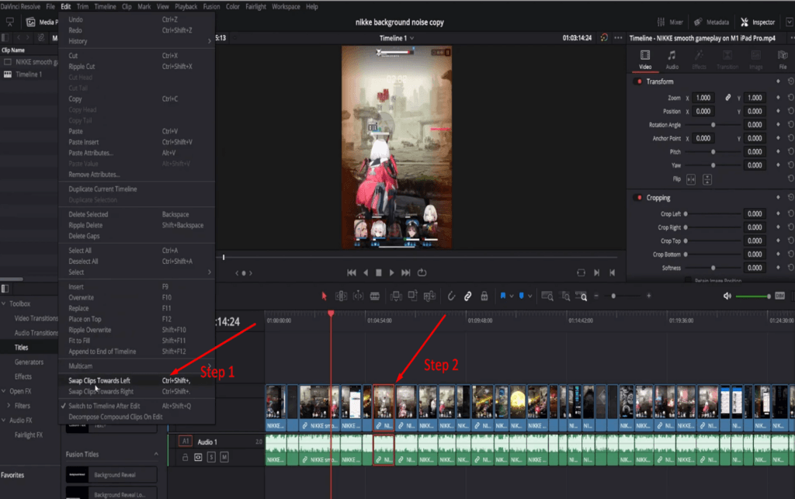Viewport: 795px width, 499px height.
Task: Reset the Rotation Angle value
Action: click(790, 125)
